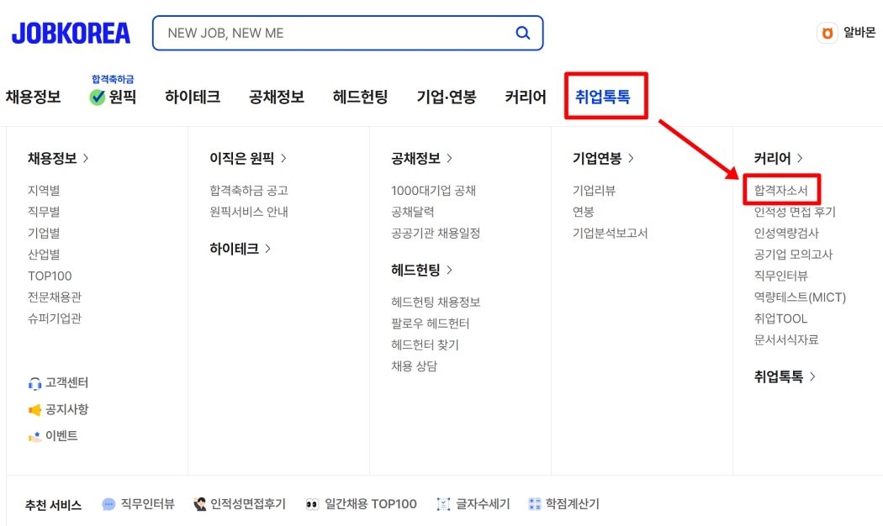Click the search magnifier icon
883x526 pixels.
coord(522,34)
